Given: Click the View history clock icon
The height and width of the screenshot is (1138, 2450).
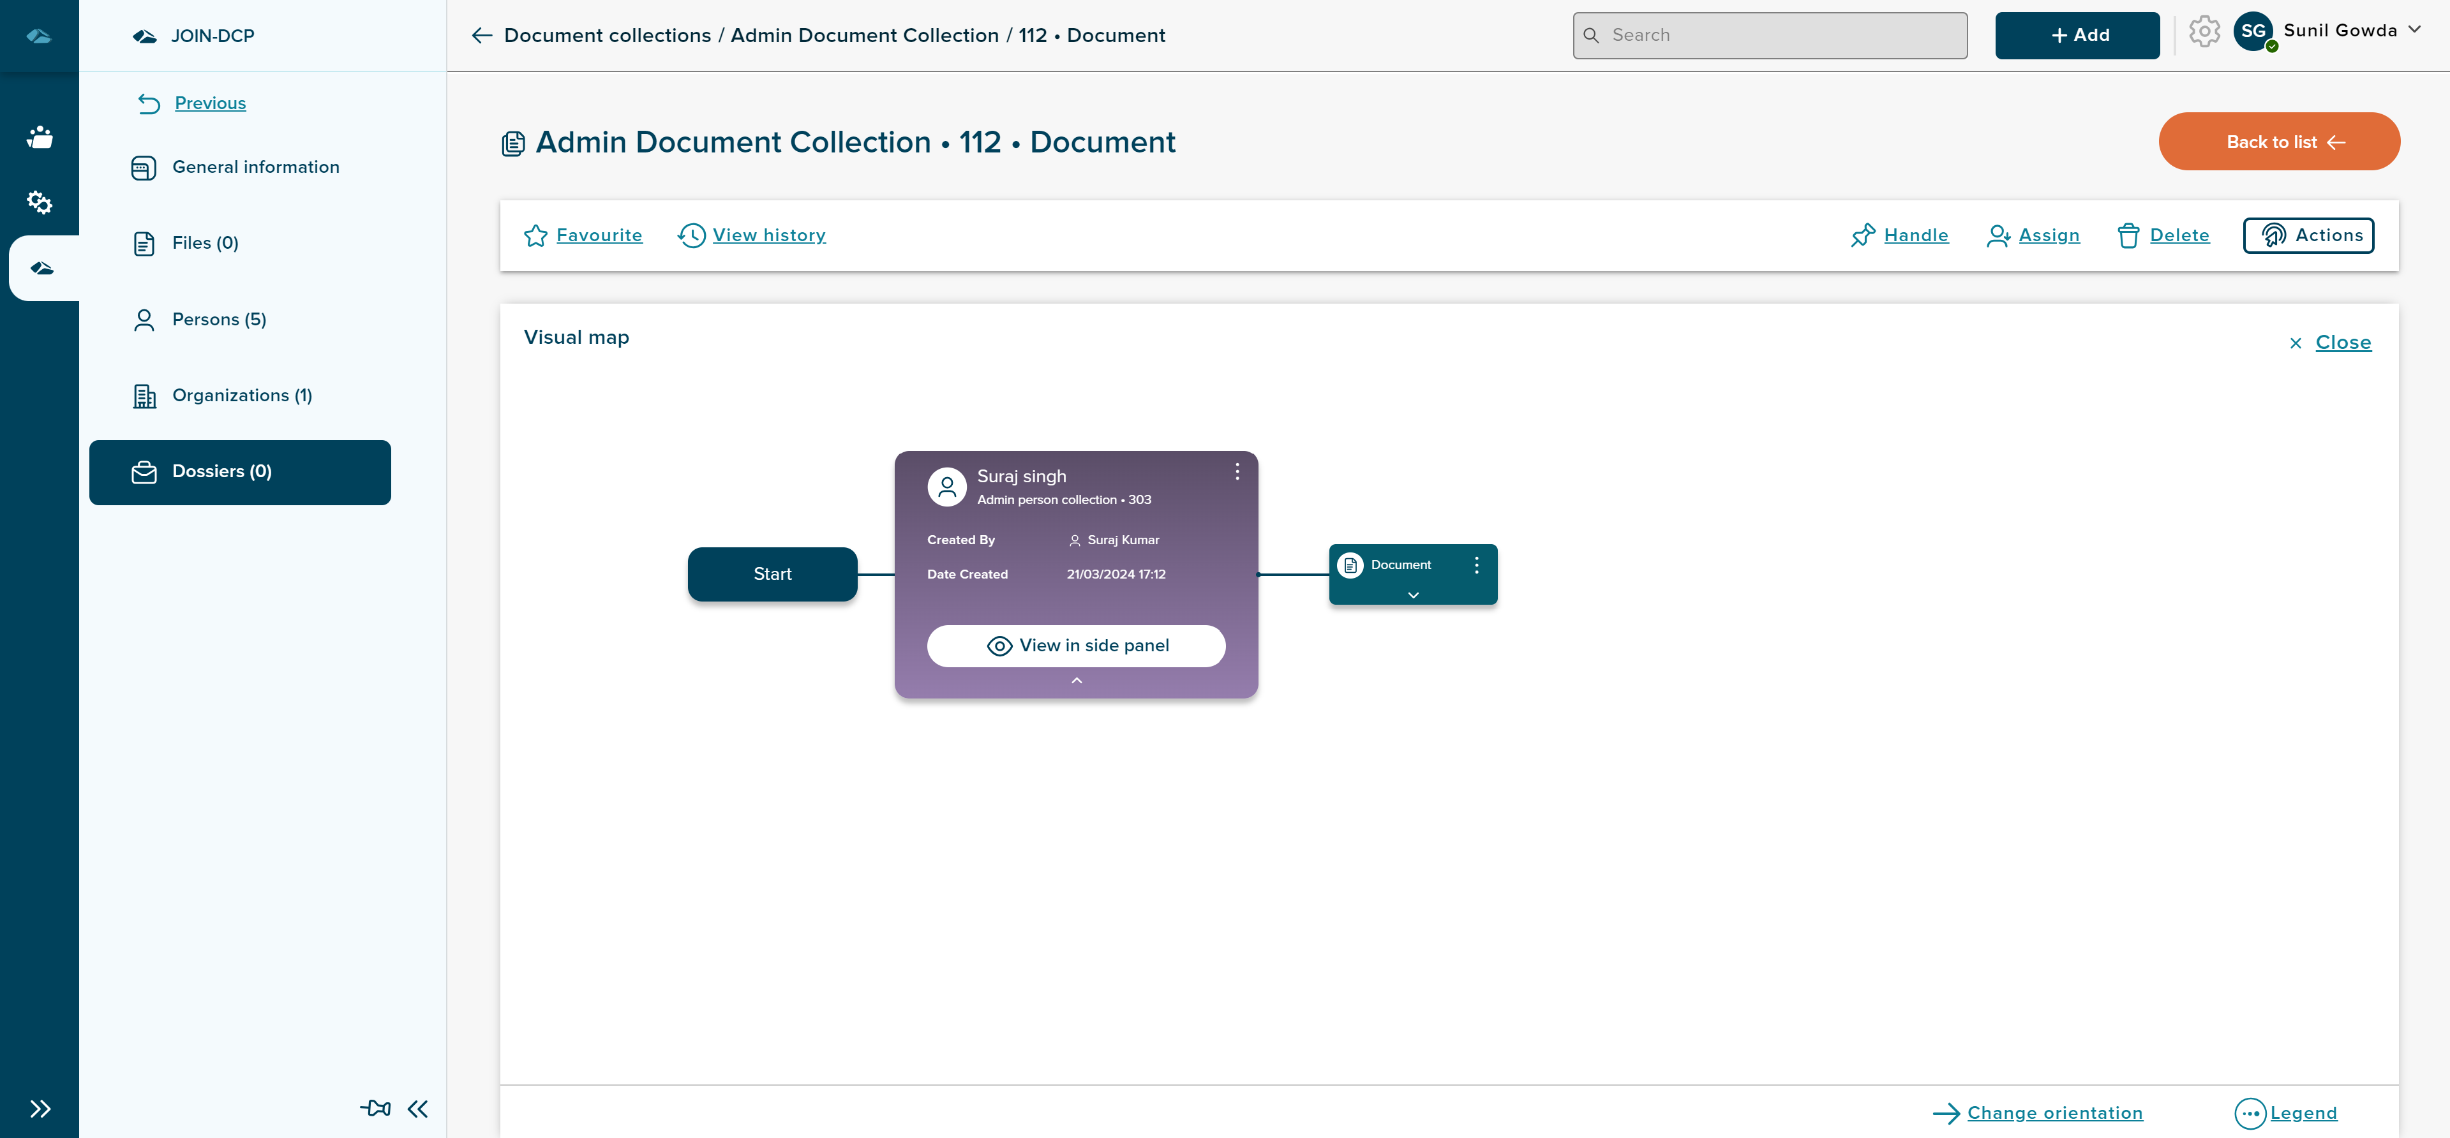Looking at the screenshot, I should (x=691, y=236).
